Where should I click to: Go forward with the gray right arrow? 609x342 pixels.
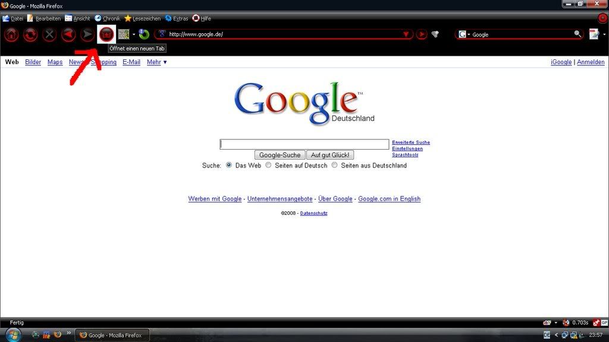point(87,34)
